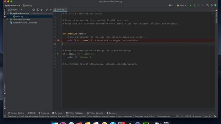Open editor tabs more options menu
The image size is (221, 124).
213,10
